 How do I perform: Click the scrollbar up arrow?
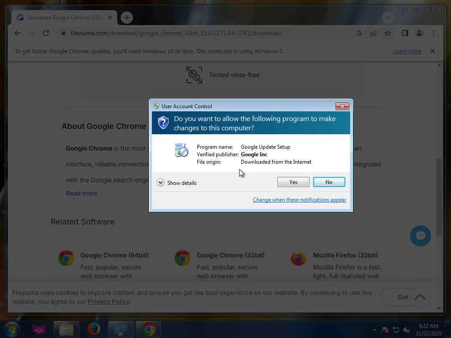pos(439,66)
